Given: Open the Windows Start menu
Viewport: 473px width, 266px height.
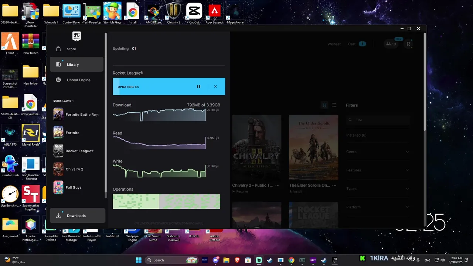Looking at the screenshot, I should click(x=139, y=260).
